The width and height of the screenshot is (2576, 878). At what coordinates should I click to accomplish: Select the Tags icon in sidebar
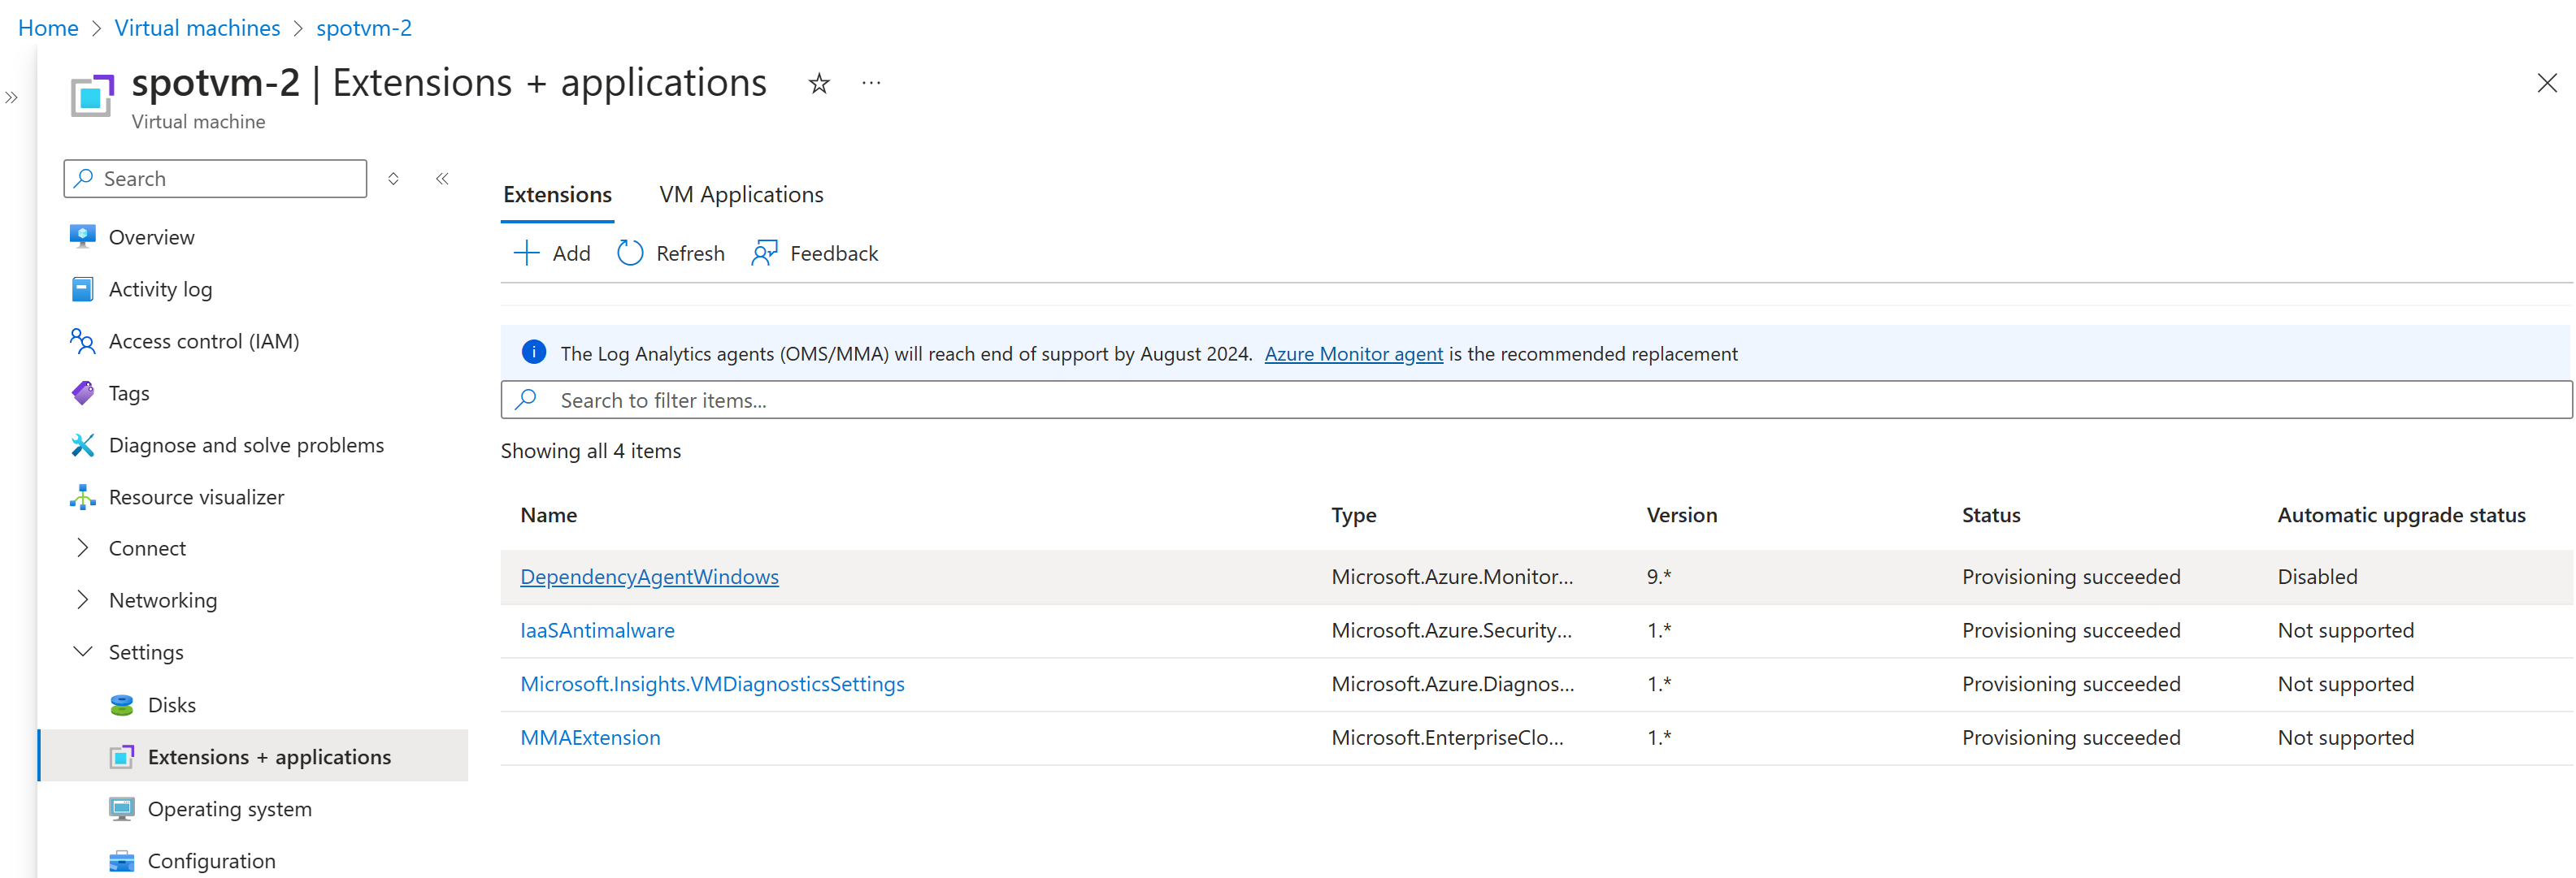82,392
